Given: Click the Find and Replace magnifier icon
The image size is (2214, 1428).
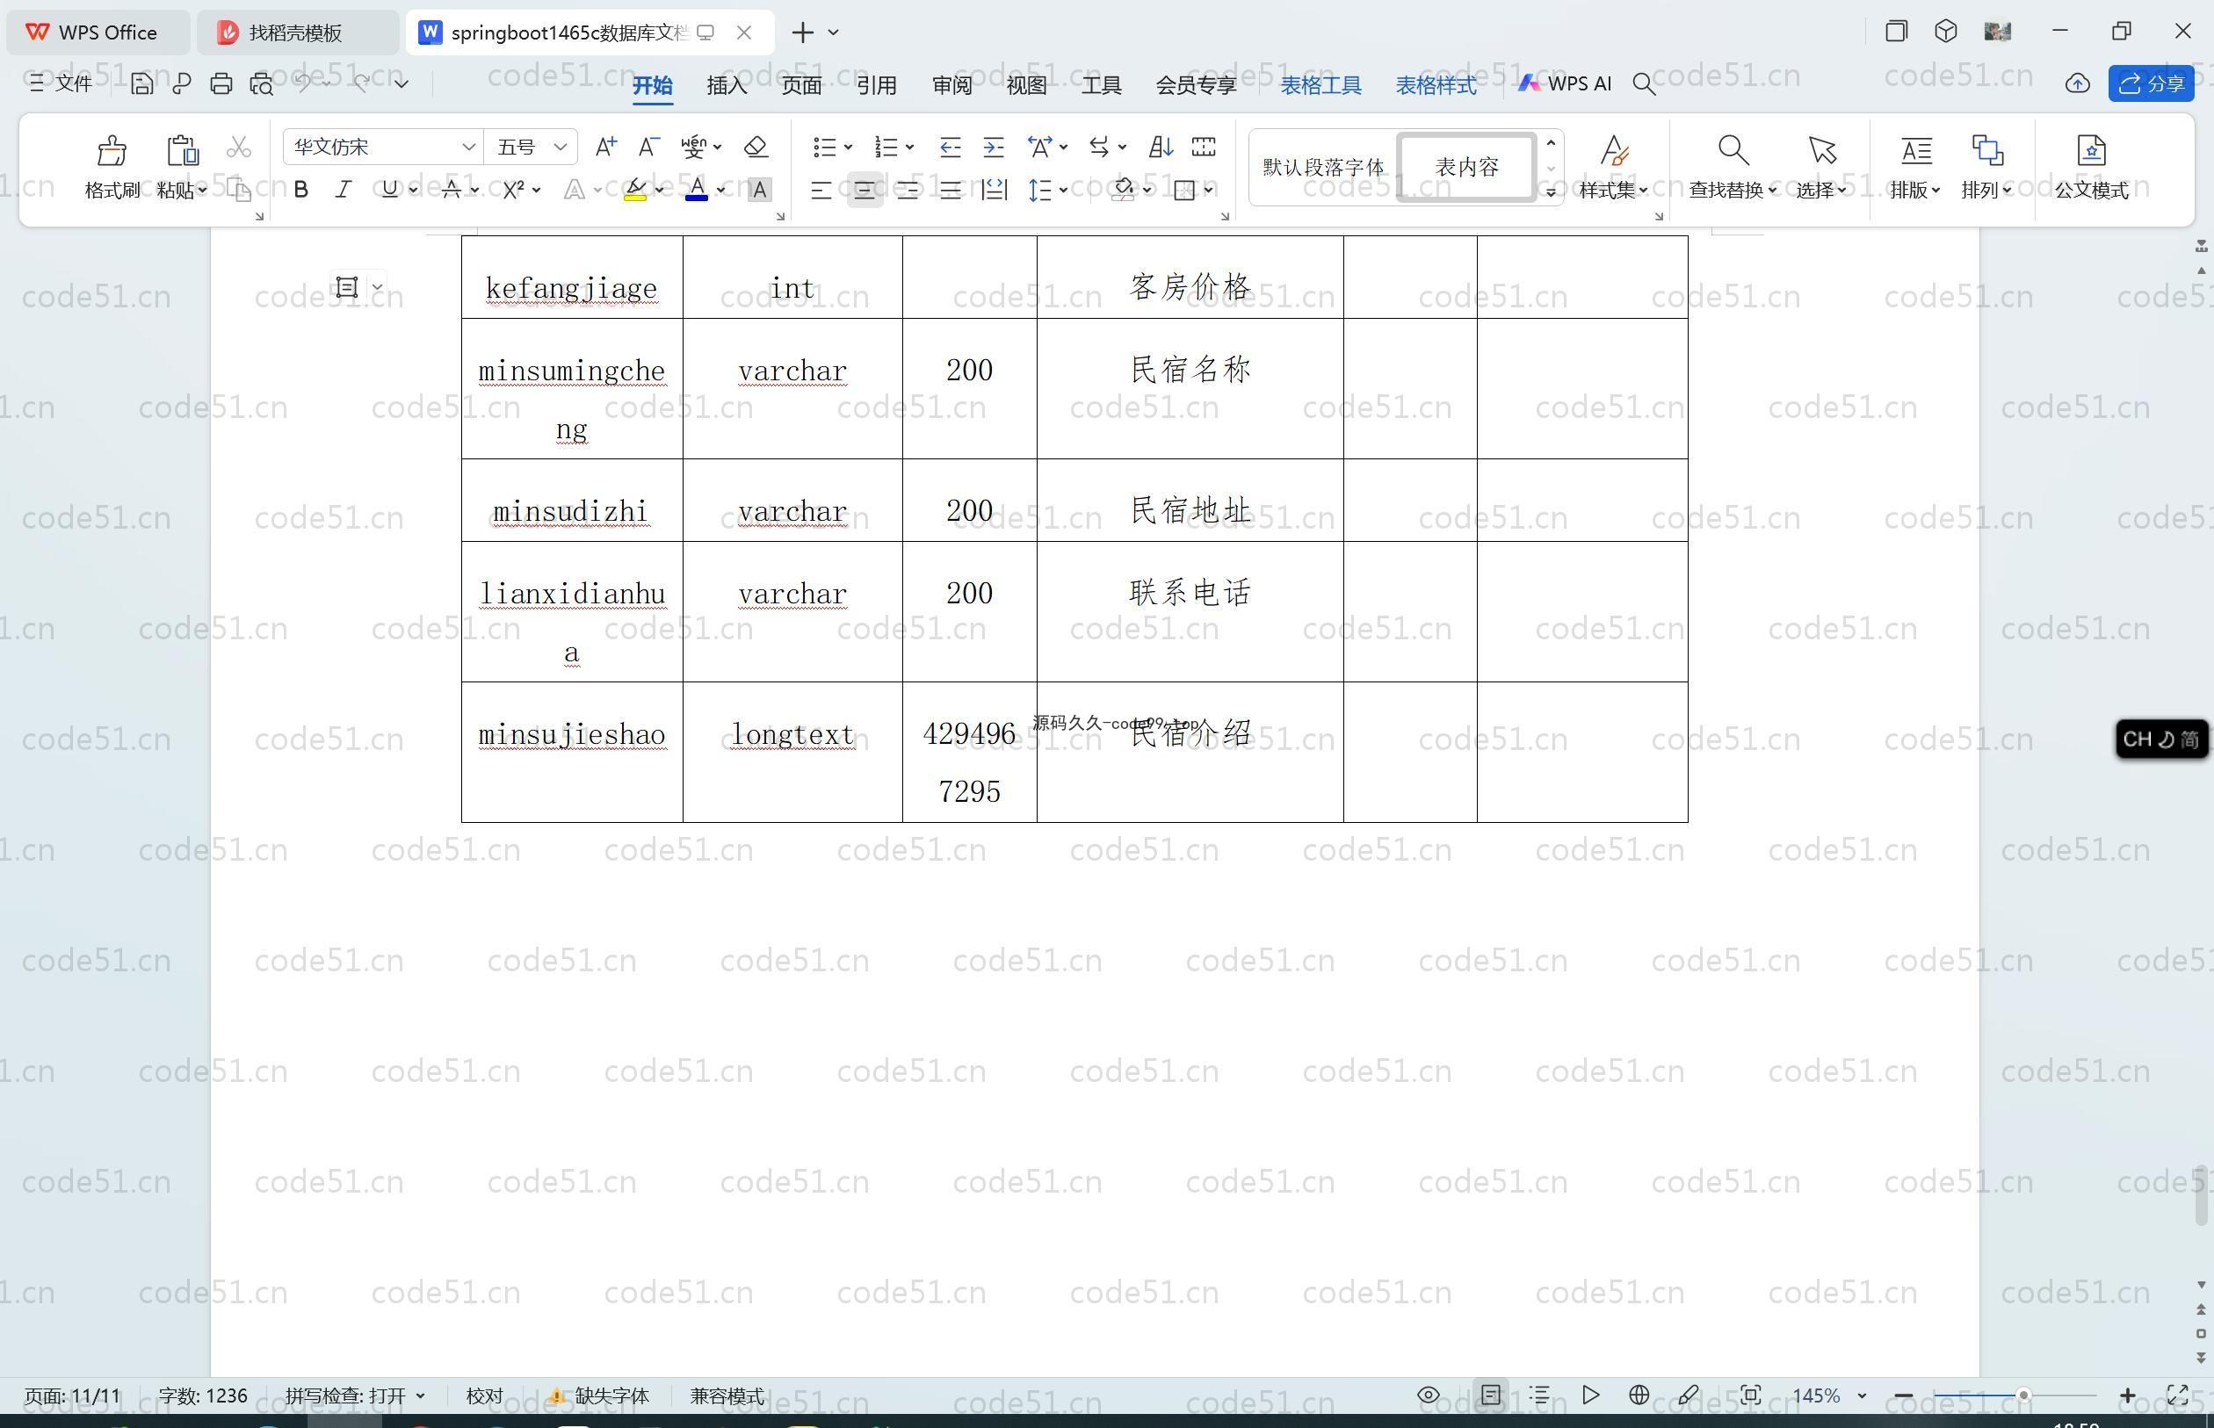Looking at the screenshot, I should pyautogui.click(x=1733, y=150).
